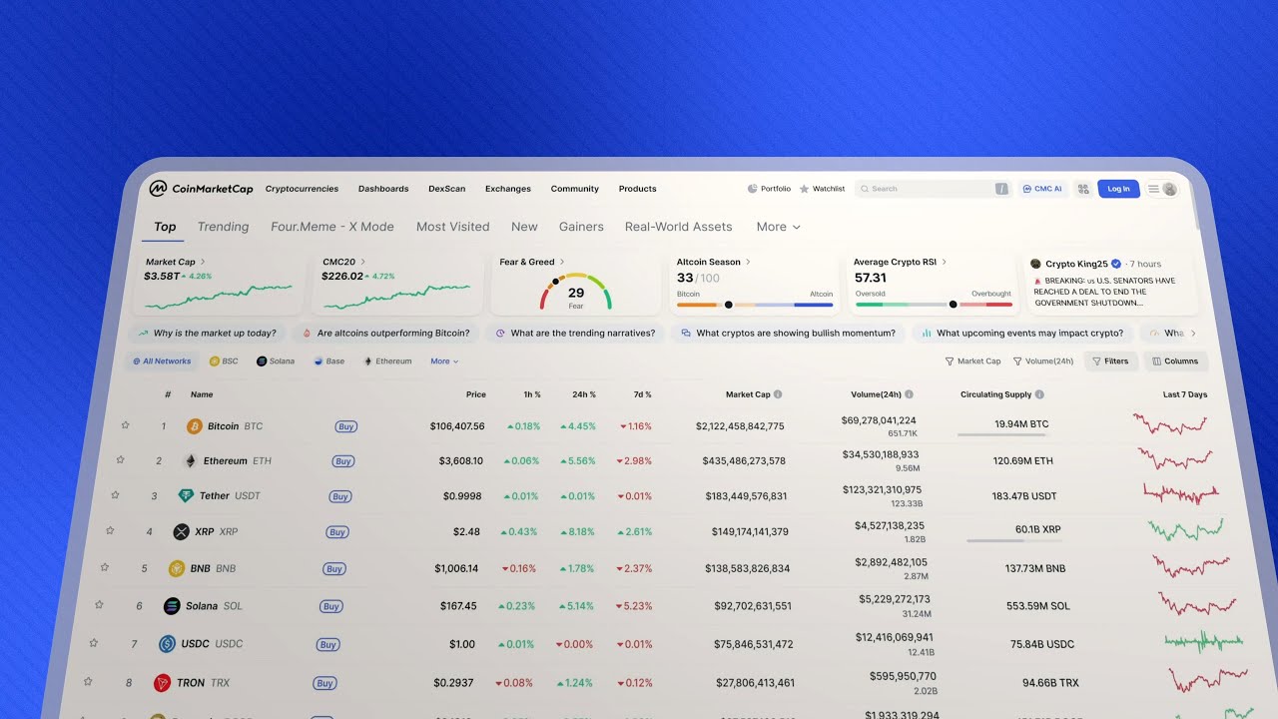Image resolution: width=1278 pixels, height=719 pixels.
Task: Select the All Networks filter
Action: click(162, 361)
